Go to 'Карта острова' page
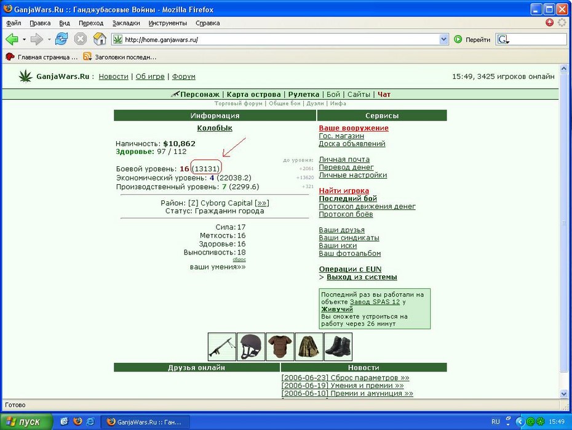The height and width of the screenshot is (430, 572). [253, 94]
